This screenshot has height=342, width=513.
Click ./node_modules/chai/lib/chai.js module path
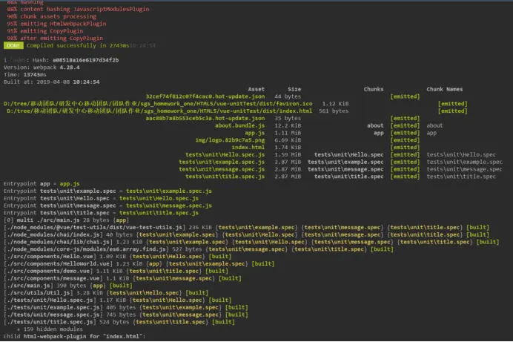pyautogui.click(x=58, y=242)
